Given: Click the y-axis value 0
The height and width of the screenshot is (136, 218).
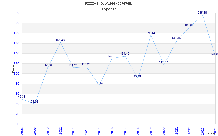Looking at the screenshot, I should pos(18,124).
